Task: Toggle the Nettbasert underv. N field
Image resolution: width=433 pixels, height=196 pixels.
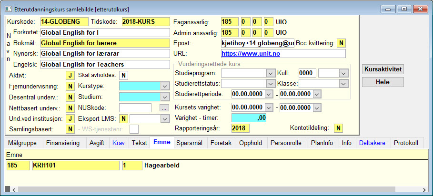Action: click(x=70, y=108)
